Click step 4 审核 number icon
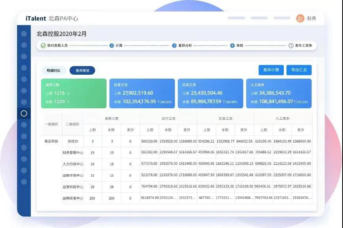The height and width of the screenshot is (228, 343). point(232,45)
